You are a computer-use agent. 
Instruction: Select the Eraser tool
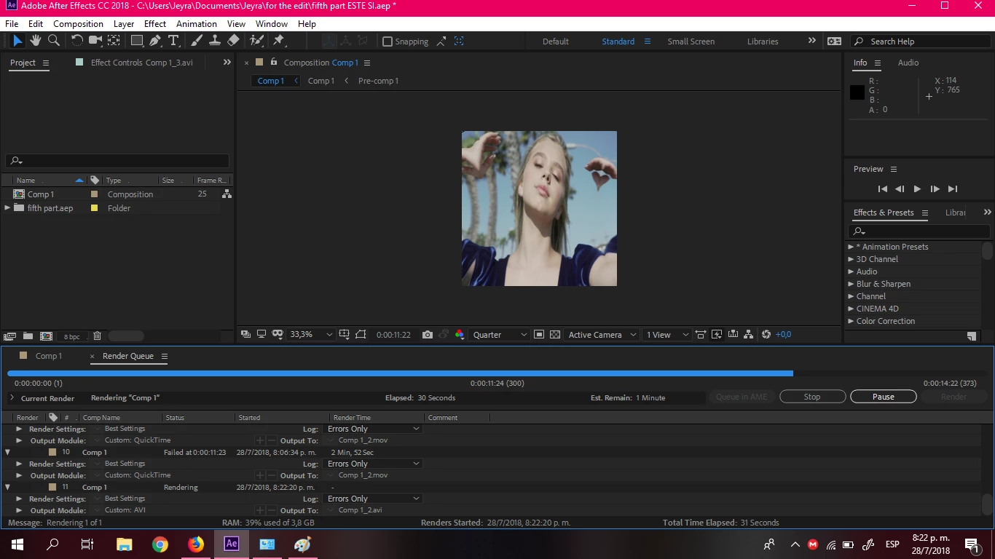233,41
